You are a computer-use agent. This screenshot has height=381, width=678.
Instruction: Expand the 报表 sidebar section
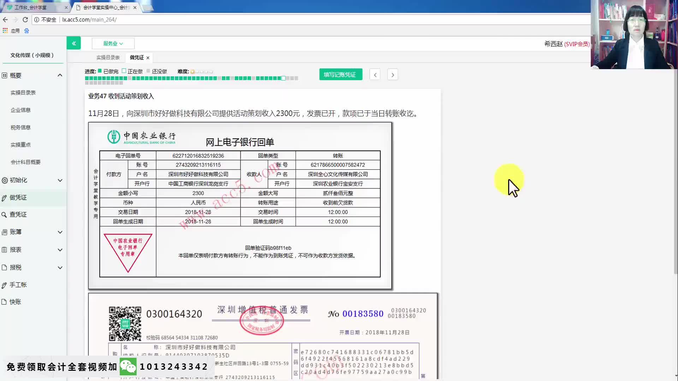point(16,249)
